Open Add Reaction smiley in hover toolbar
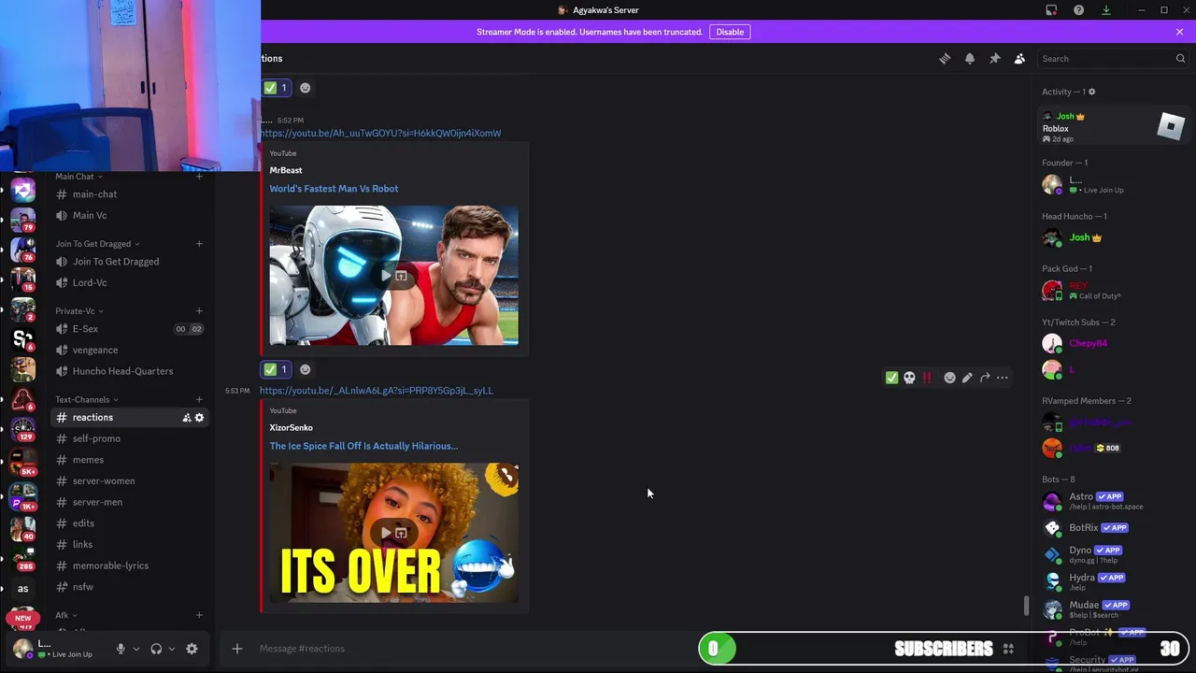Image resolution: width=1196 pixels, height=673 pixels. (x=949, y=378)
